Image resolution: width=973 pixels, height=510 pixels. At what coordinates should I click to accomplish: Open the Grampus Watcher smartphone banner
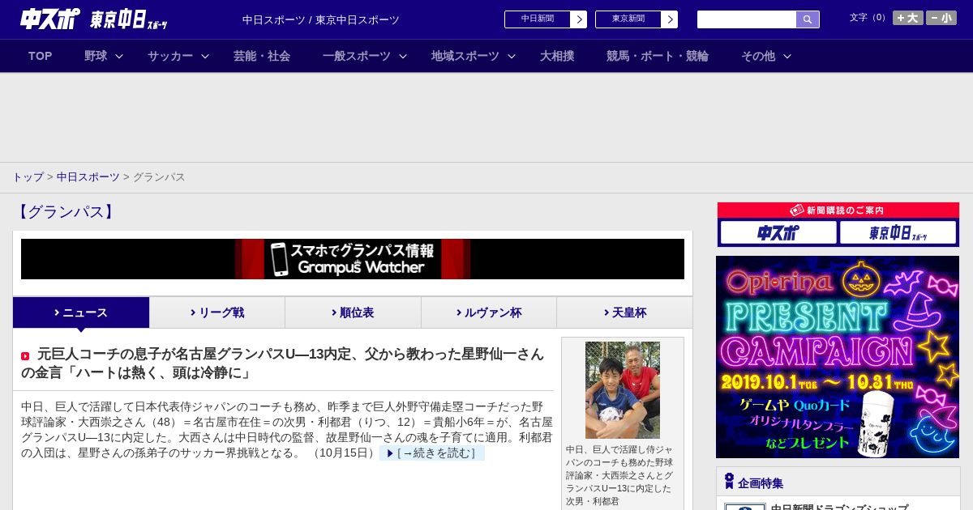point(353,259)
